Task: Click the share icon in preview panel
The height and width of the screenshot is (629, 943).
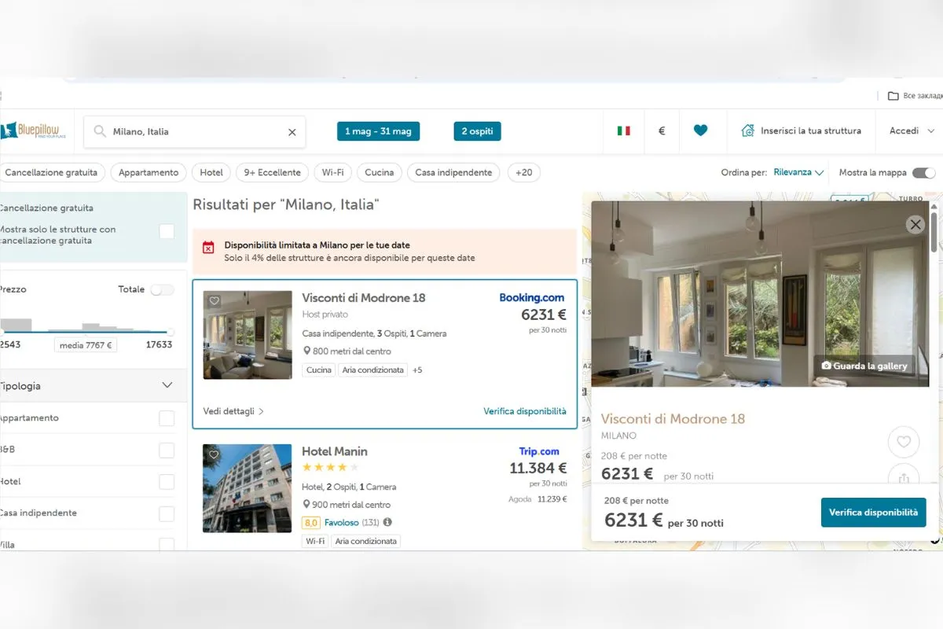Action: click(x=903, y=477)
